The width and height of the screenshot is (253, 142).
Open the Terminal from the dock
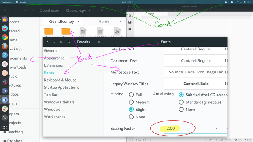click(4, 118)
